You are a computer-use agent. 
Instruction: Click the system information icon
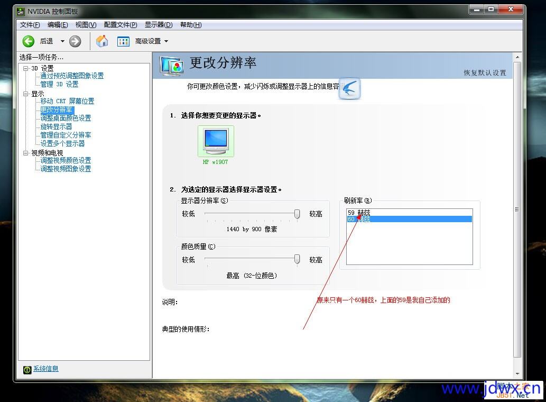[x=27, y=370]
